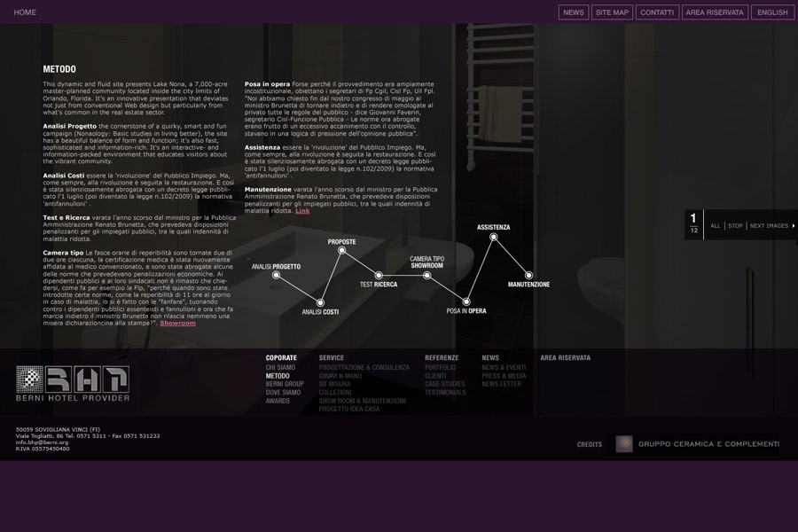Select the Analisi Progetto node in diagram
The width and height of the screenshot is (798, 532).
point(276,275)
